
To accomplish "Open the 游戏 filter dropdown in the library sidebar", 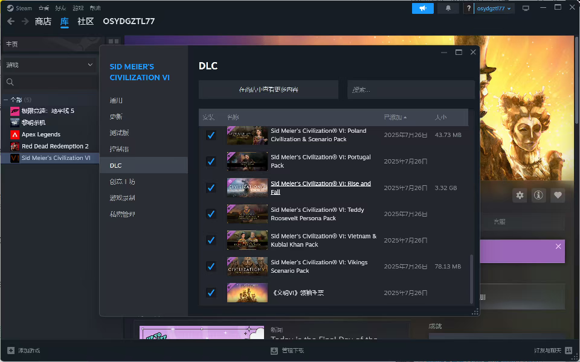I will [50, 65].
